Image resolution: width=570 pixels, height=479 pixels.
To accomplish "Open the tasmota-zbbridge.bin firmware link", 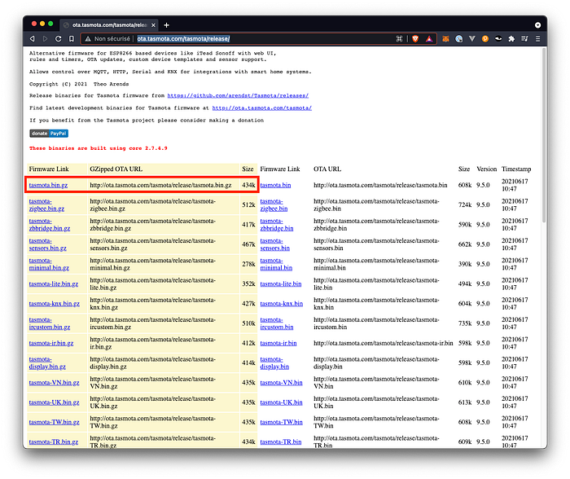I will [x=277, y=224].
